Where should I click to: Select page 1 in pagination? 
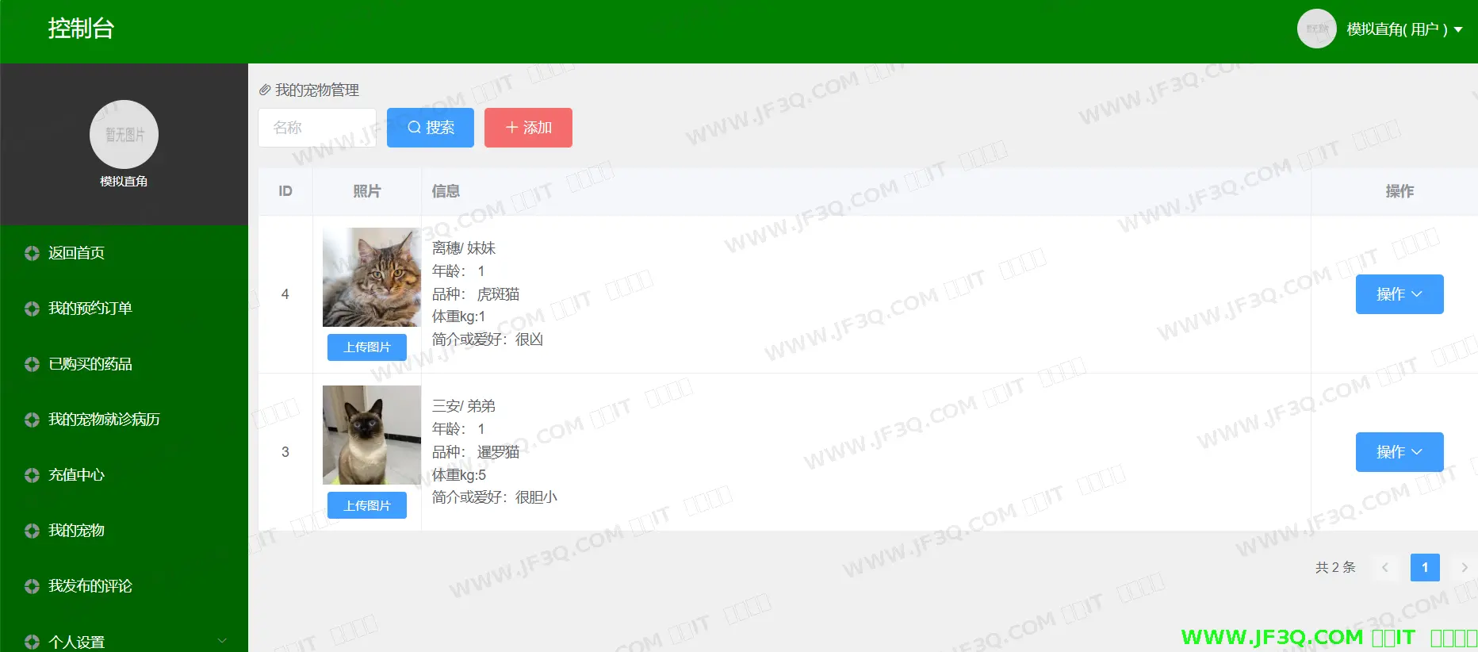(x=1424, y=567)
